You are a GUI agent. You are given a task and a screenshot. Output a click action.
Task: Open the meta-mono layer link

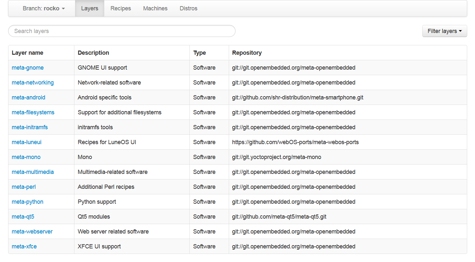point(26,157)
